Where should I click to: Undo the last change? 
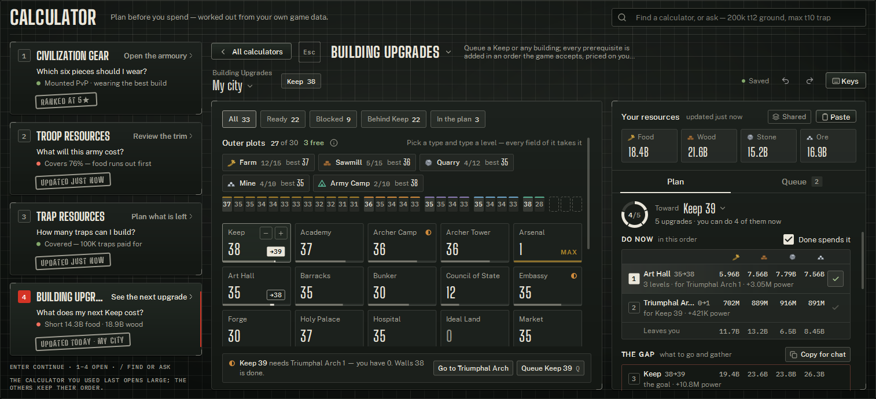pos(785,81)
